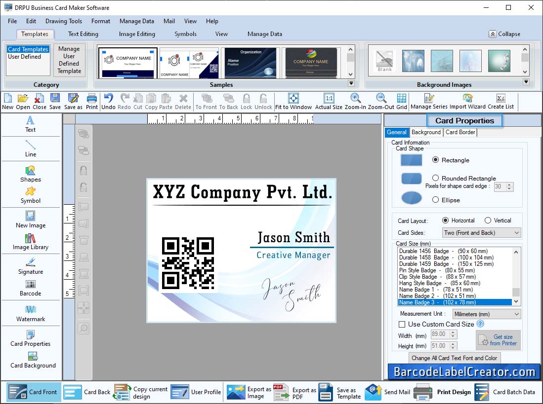Screen dimensions: 543x404
Task: Click the Create List icon
Action: point(501,102)
